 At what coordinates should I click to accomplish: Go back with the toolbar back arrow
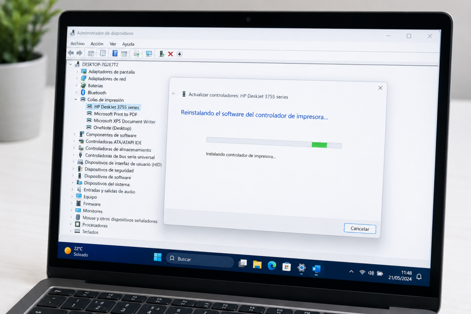[71, 53]
